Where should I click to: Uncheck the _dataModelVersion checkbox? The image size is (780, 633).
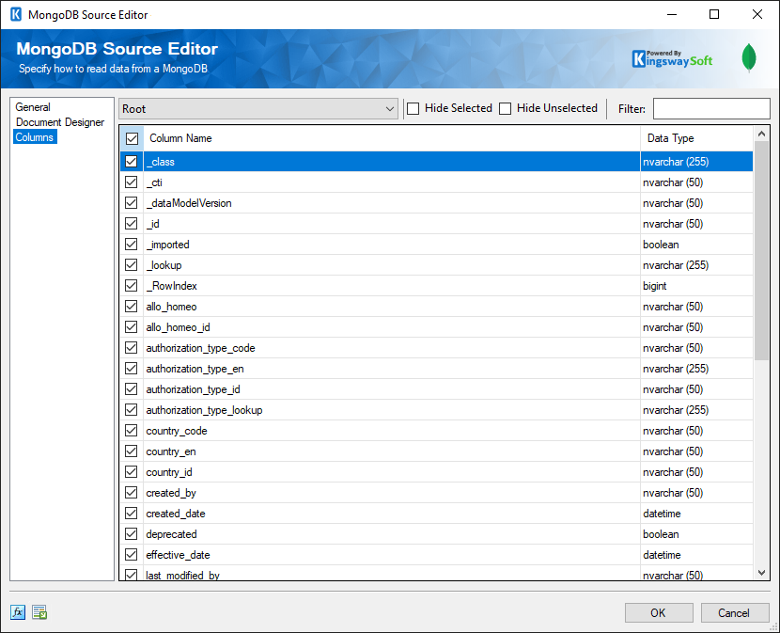coord(132,203)
